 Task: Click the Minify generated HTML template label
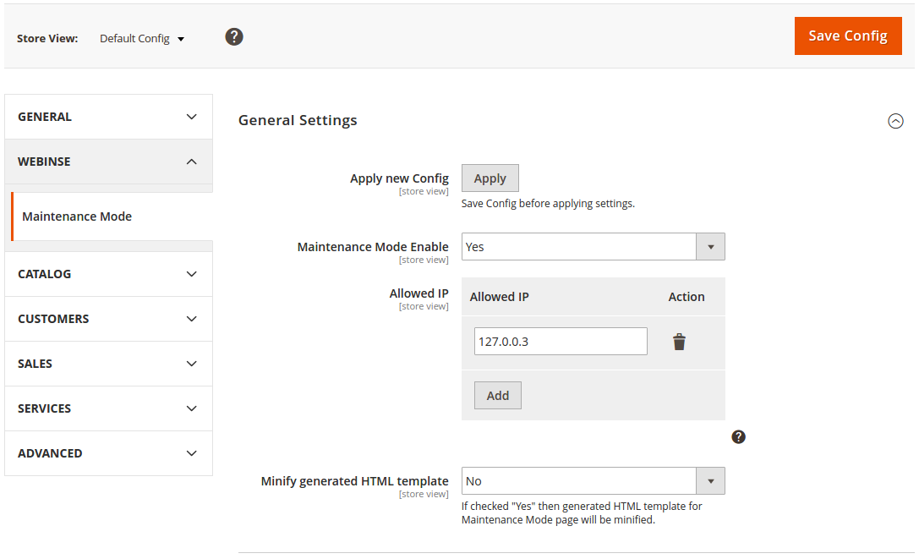coord(354,481)
